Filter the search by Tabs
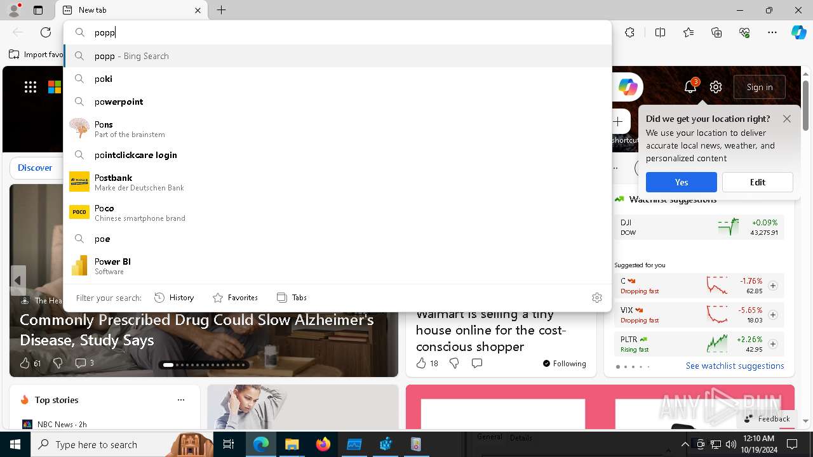813x457 pixels. [x=292, y=297]
